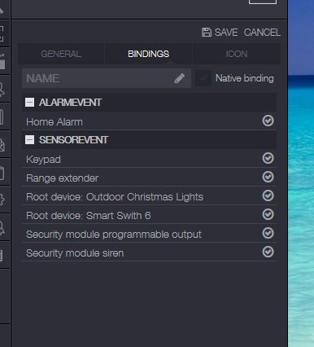Toggle Outdoor Christmas Lights binding checkmark
Screen dimensions: 314x347
click(x=268, y=195)
